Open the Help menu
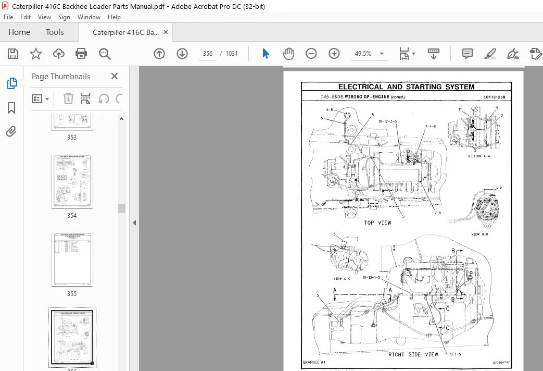The height and width of the screenshot is (371, 543). (114, 17)
